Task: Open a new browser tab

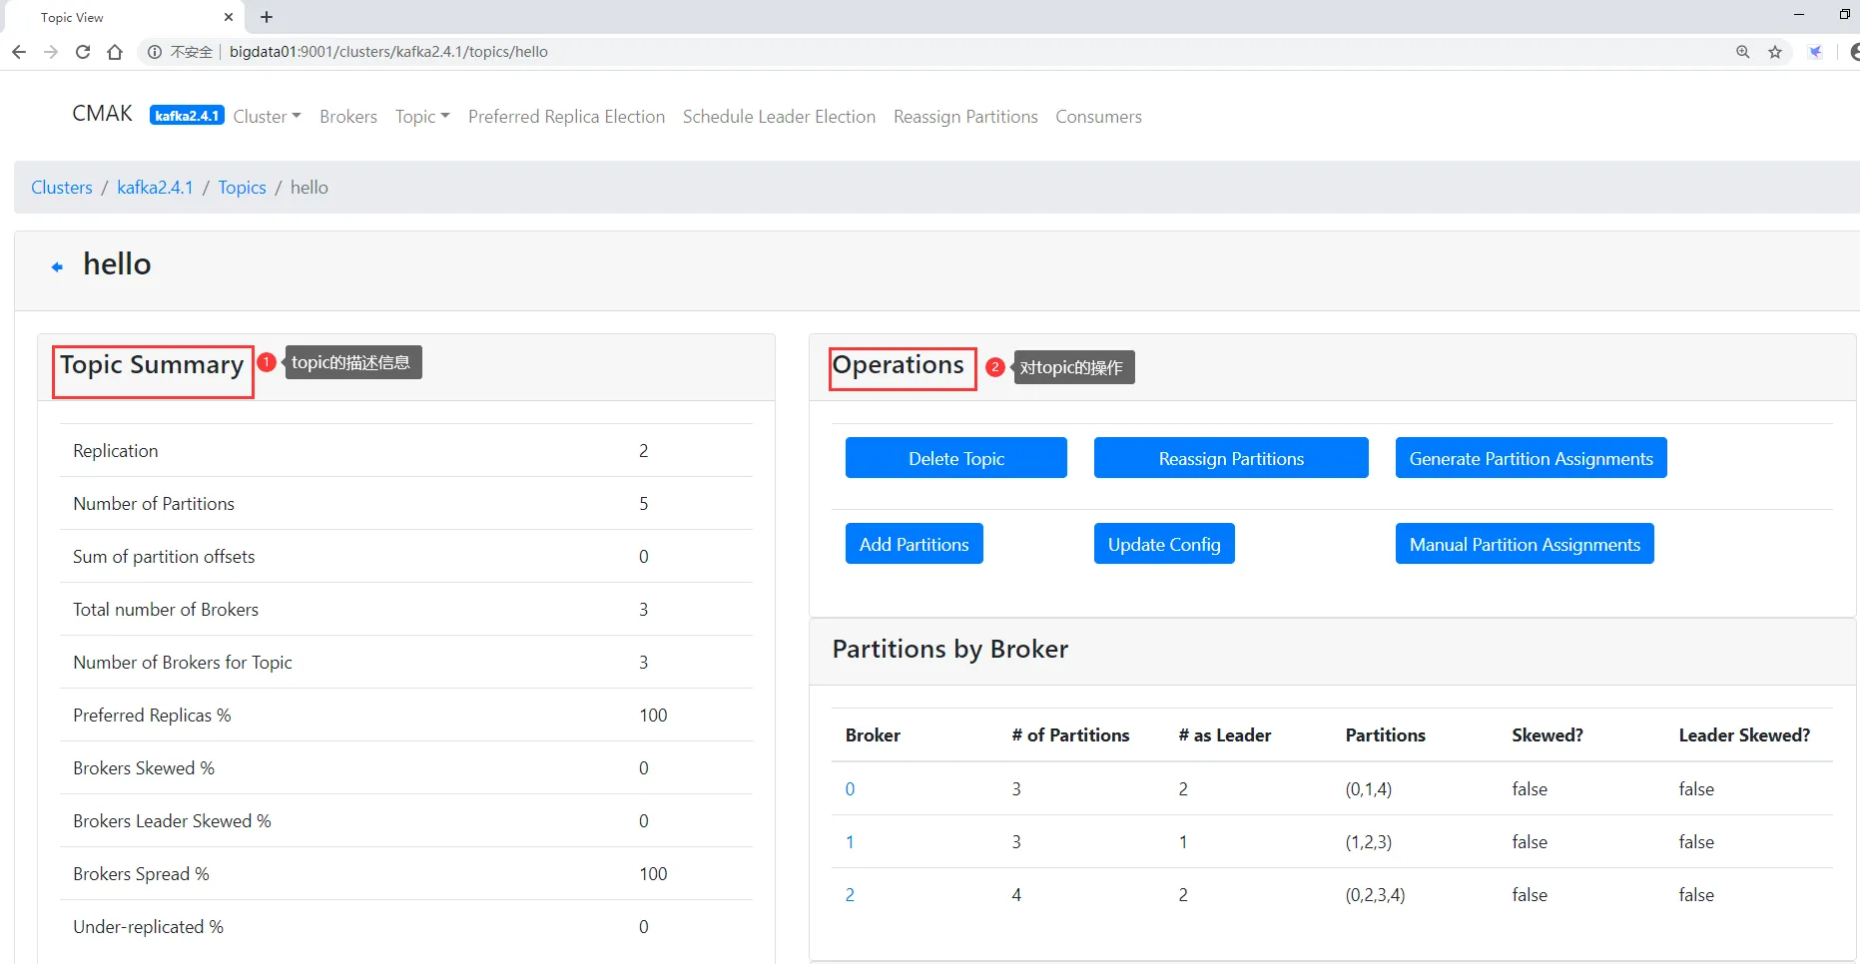Action: click(x=267, y=17)
